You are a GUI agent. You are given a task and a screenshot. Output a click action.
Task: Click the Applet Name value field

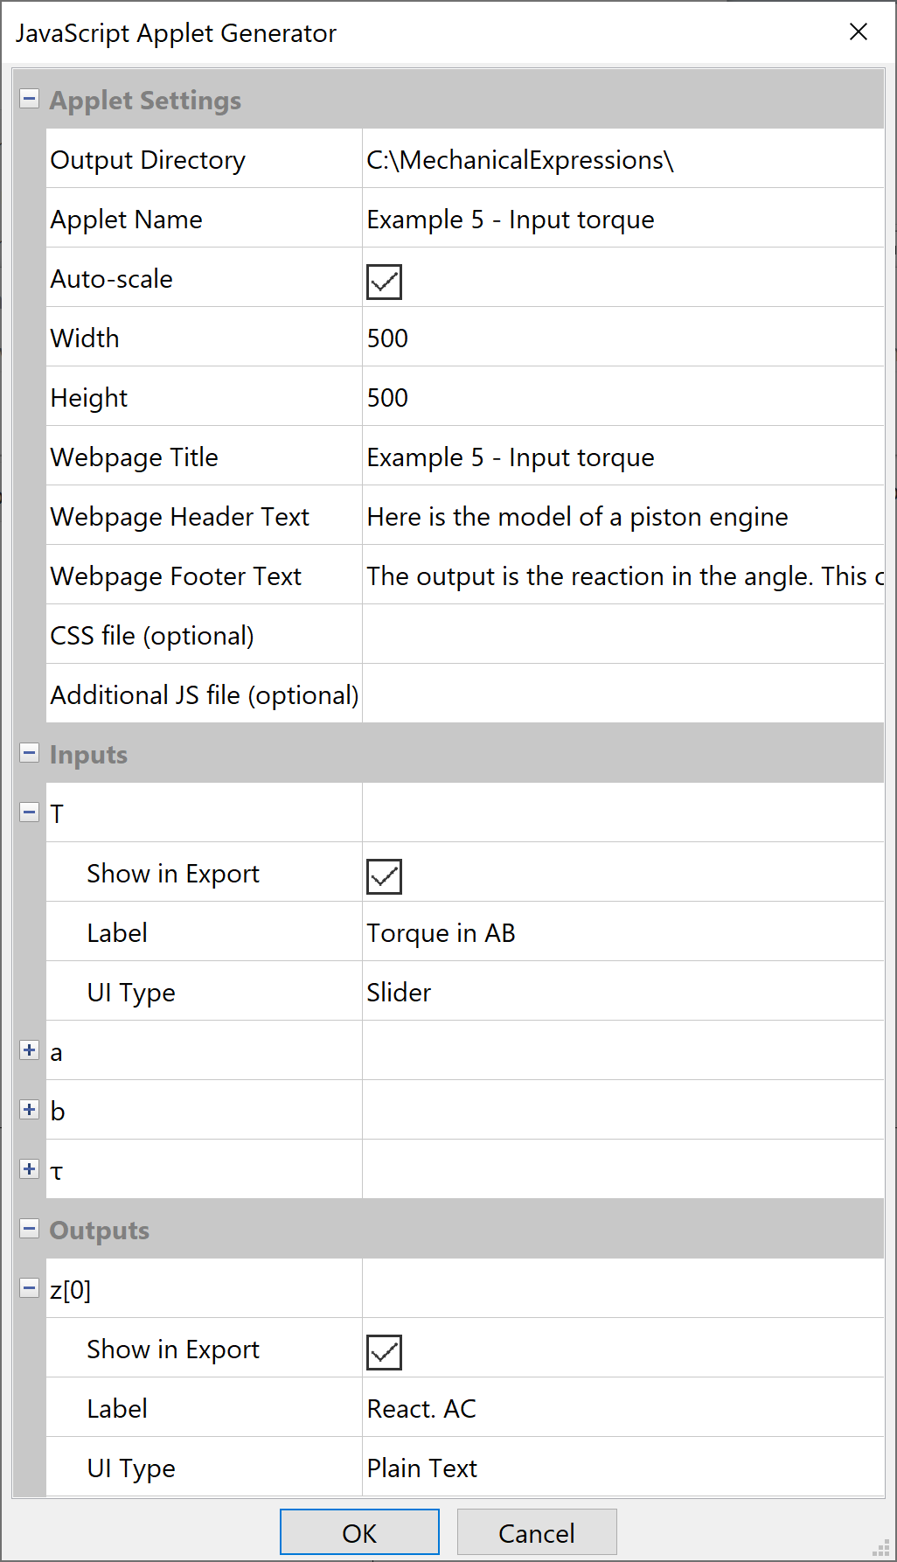[622, 220]
